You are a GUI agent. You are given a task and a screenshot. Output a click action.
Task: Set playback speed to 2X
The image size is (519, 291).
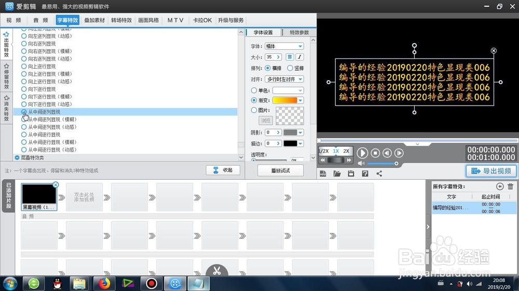(346, 151)
